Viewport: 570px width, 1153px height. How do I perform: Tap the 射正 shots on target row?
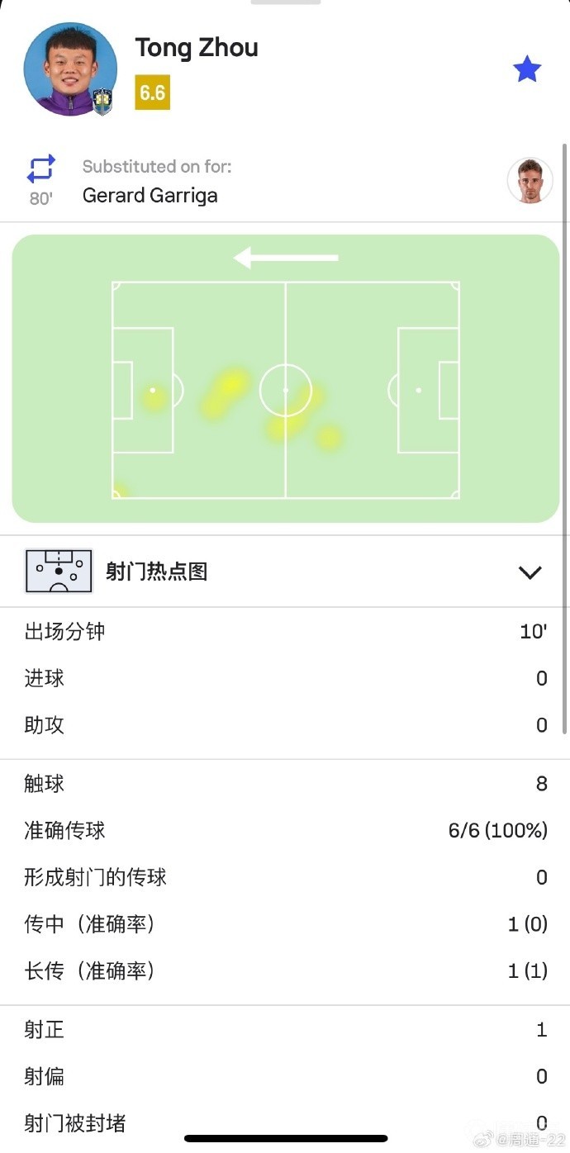pos(285,1030)
